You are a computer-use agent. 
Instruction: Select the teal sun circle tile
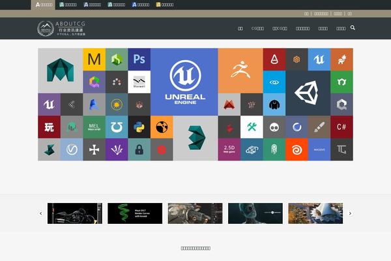pyautogui.click(x=117, y=104)
